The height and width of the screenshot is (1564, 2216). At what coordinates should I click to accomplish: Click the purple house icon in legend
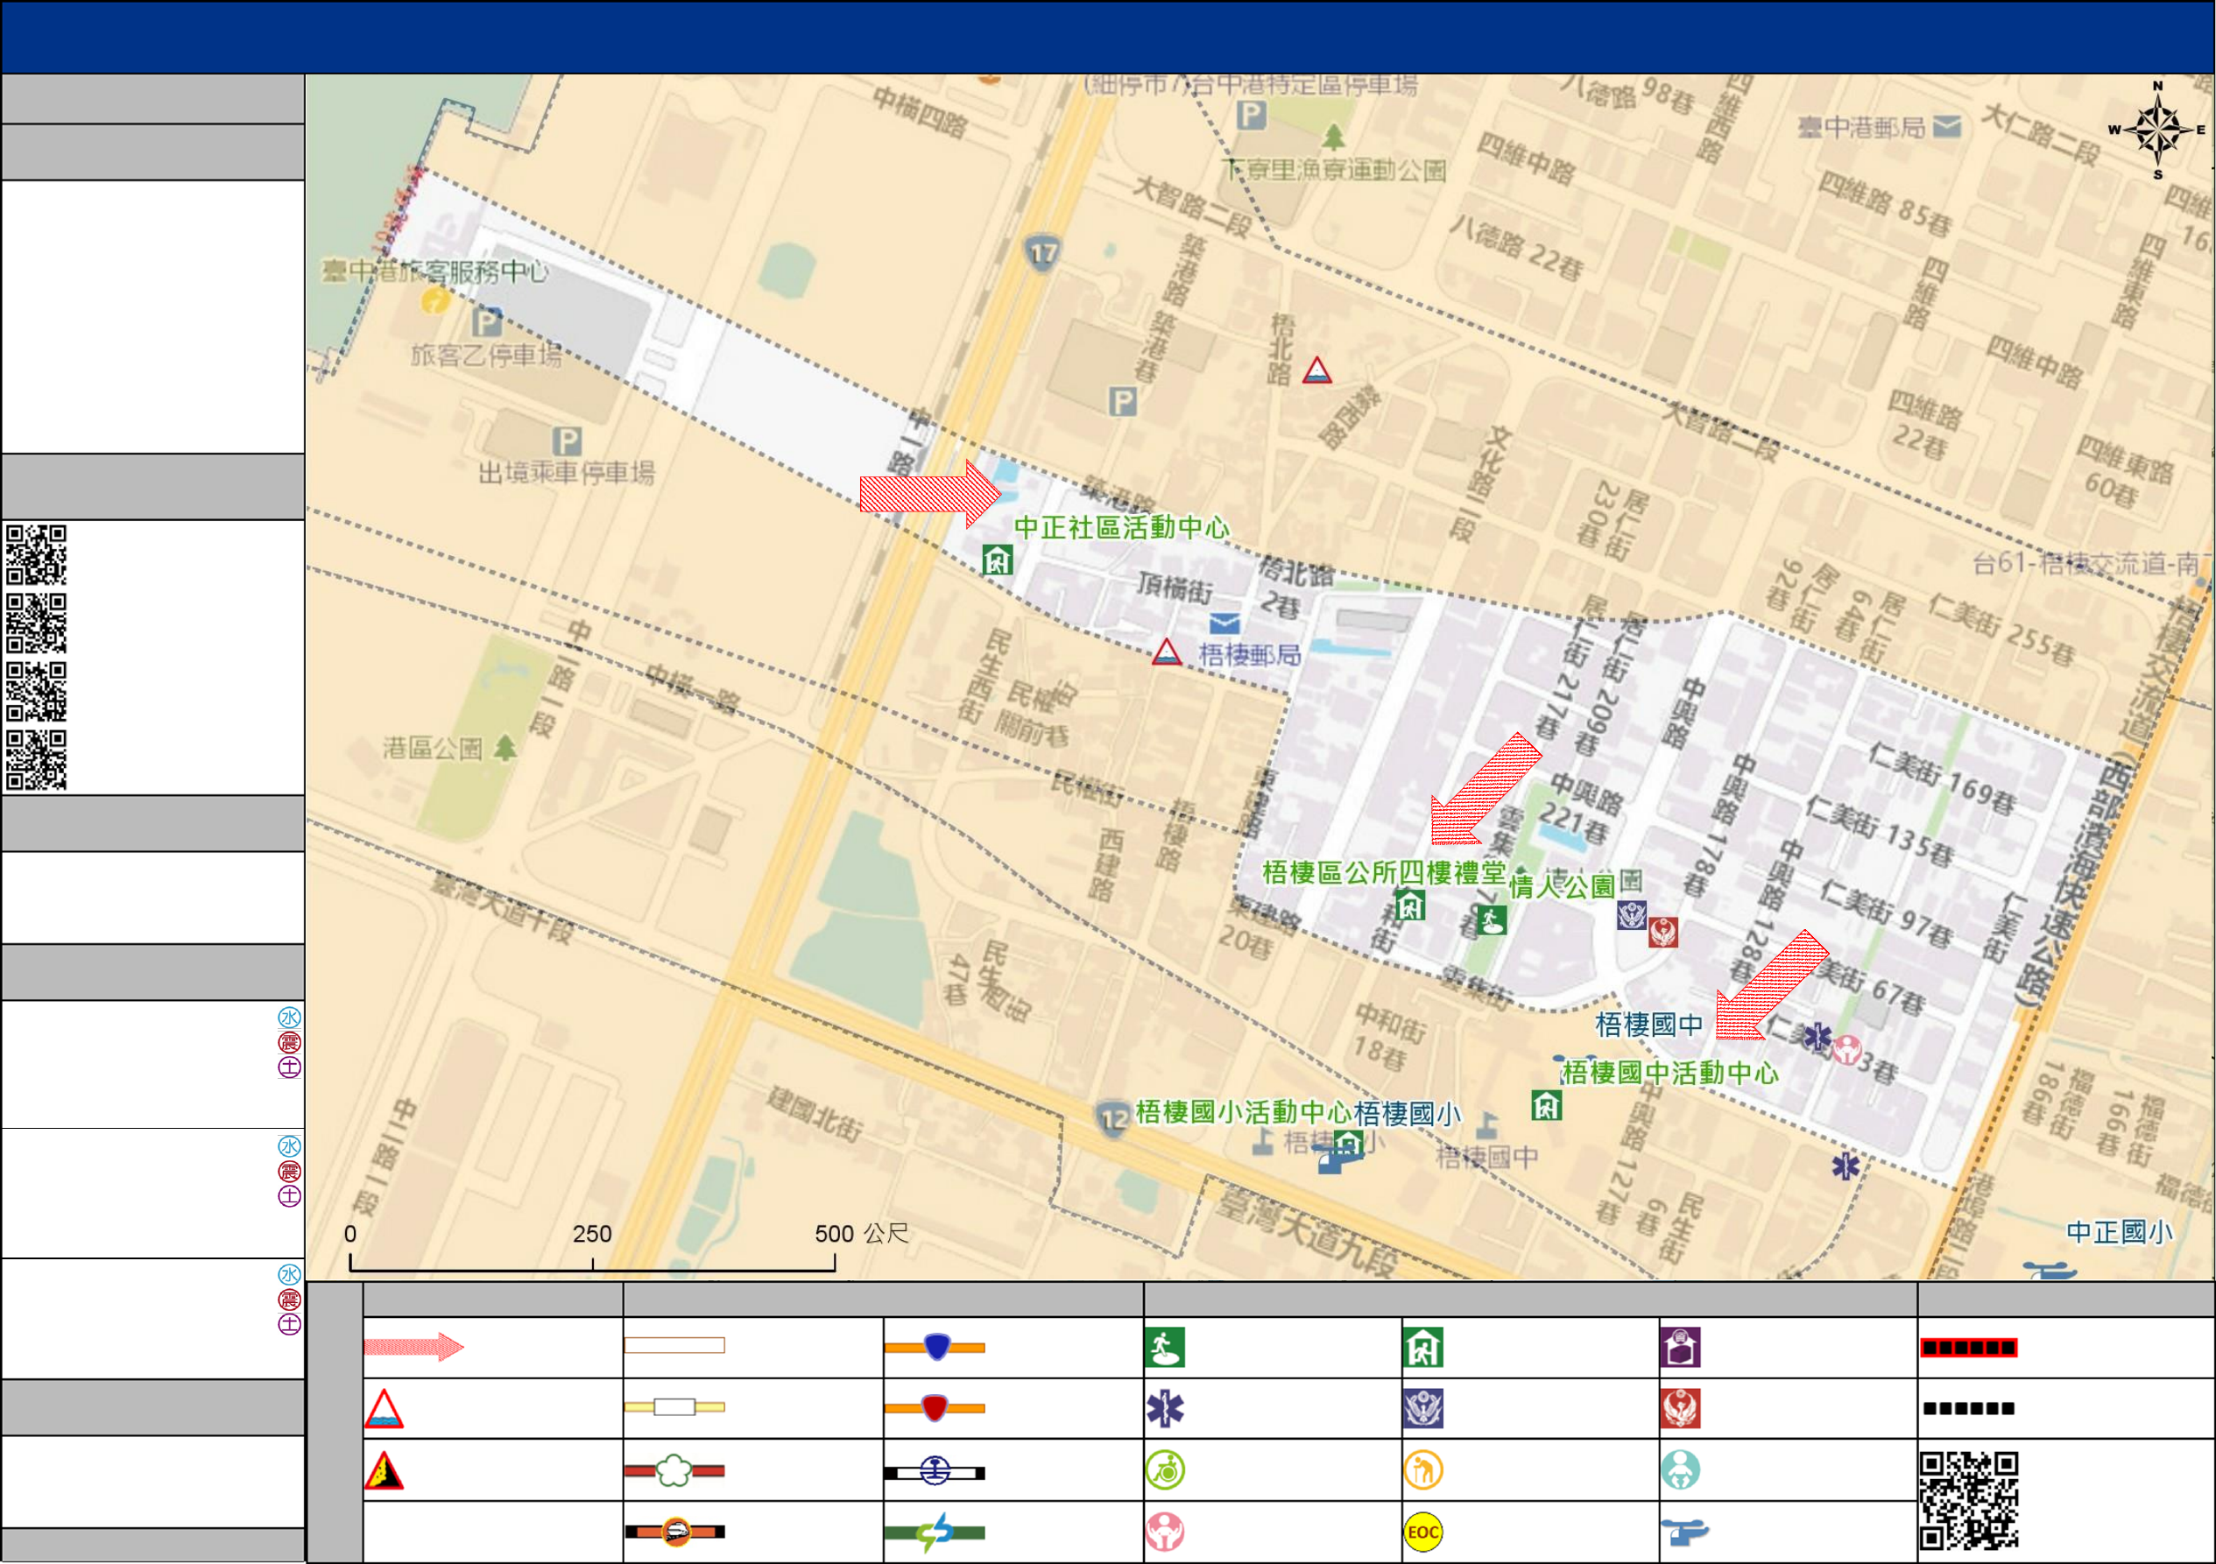click(1680, 1348)
